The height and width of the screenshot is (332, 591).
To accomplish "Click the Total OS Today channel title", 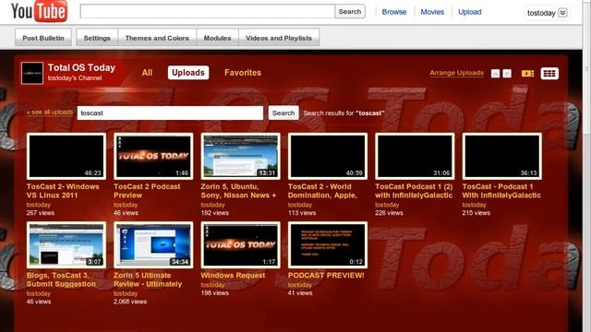I will tap(81, 67).
